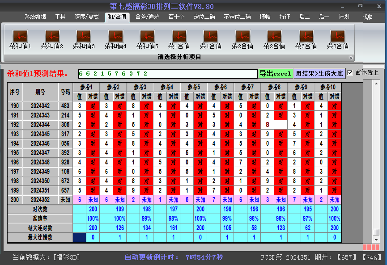Viewport: 387px width, 265px height.
Task: Select period cell 2024342
Action: (x=40, y=106)
